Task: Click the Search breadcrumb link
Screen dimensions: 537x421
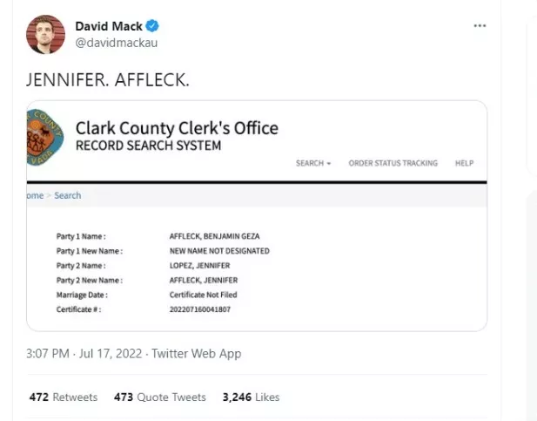Action: [x=68, y=195]
